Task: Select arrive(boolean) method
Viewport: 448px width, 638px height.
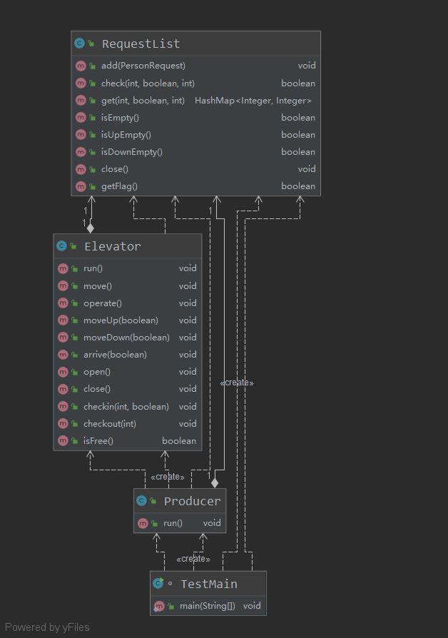Action: point(128,355)
